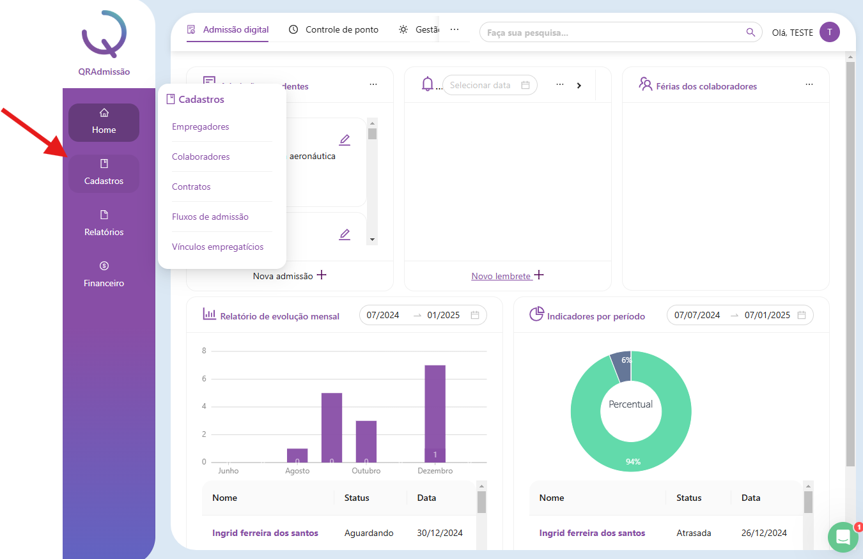This screenshot has width=863, height=559.
Task: Click the main page vertical scrollbar
Action: [x=850, y=256]
